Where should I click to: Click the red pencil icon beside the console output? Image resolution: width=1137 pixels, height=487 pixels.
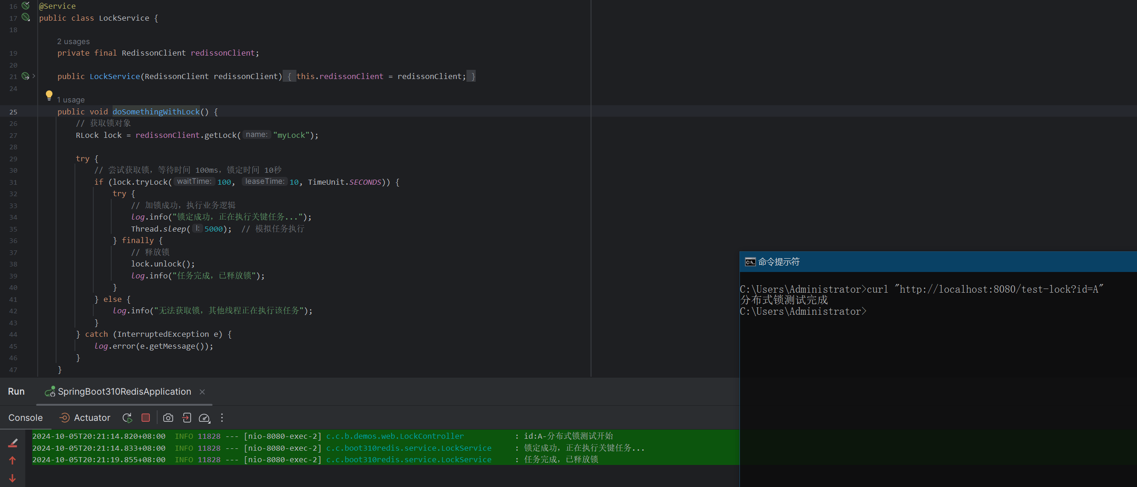pyautogui.click(x=13, y=443)
